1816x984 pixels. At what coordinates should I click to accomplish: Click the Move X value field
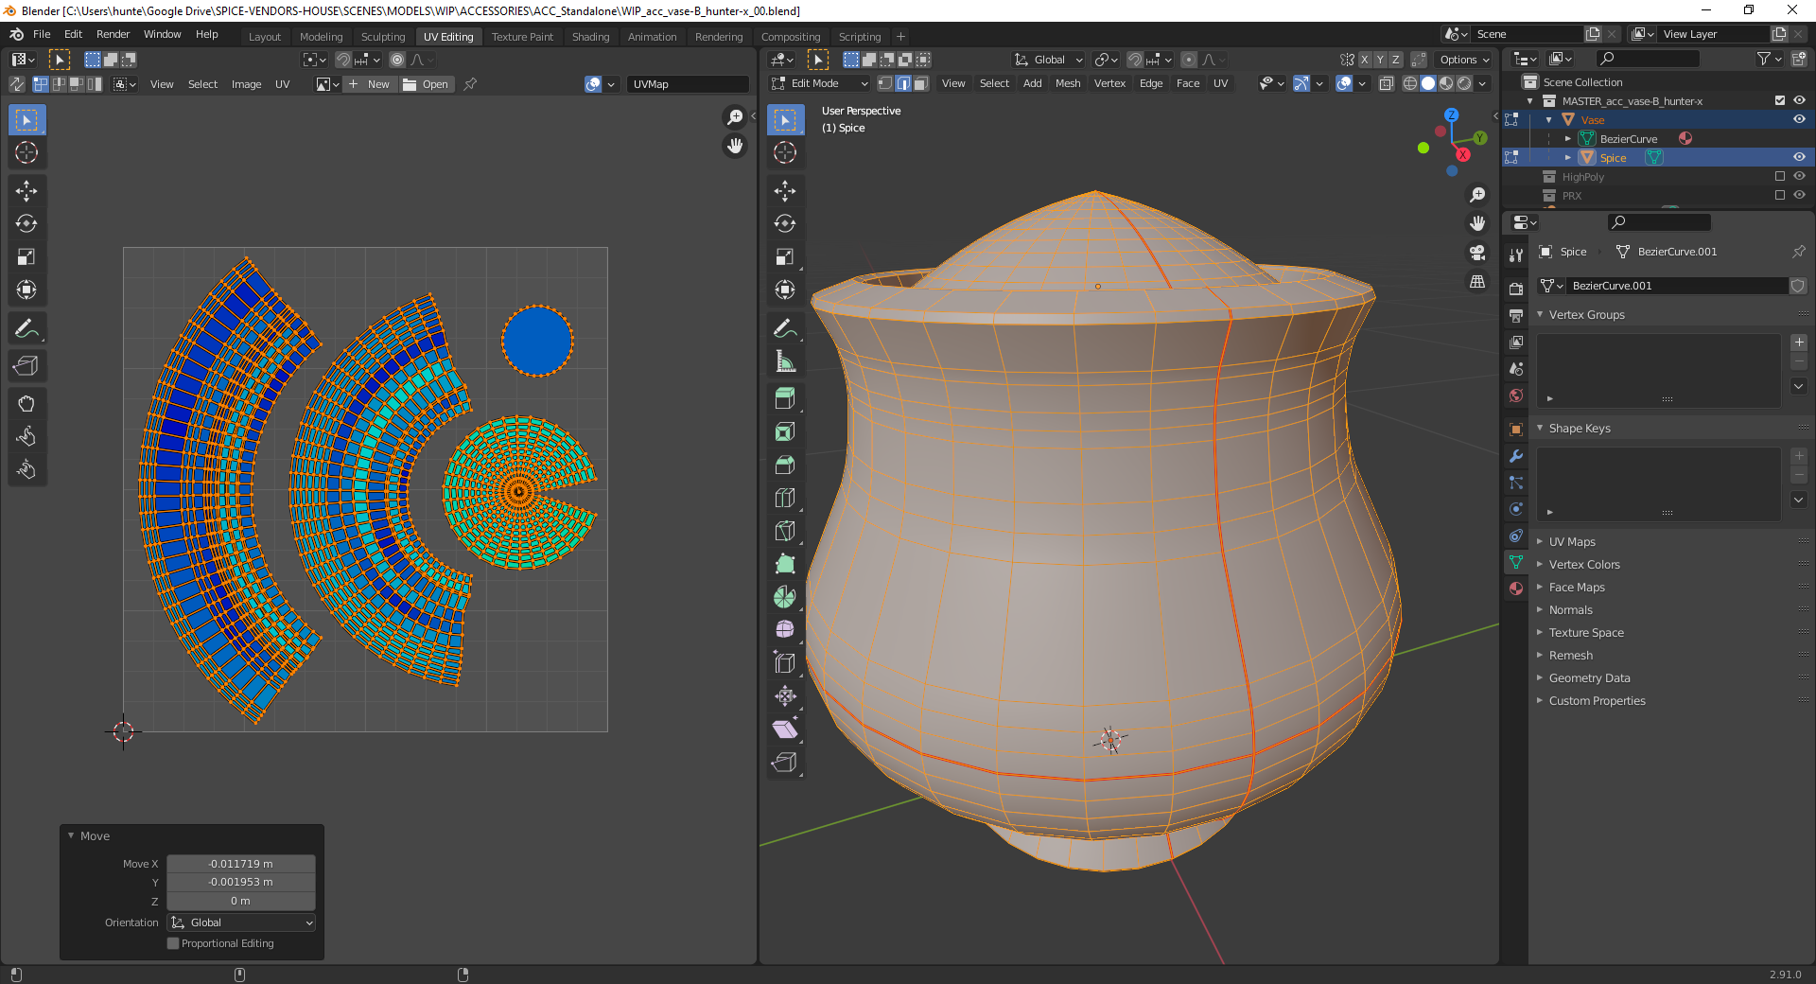pos(241,864)
